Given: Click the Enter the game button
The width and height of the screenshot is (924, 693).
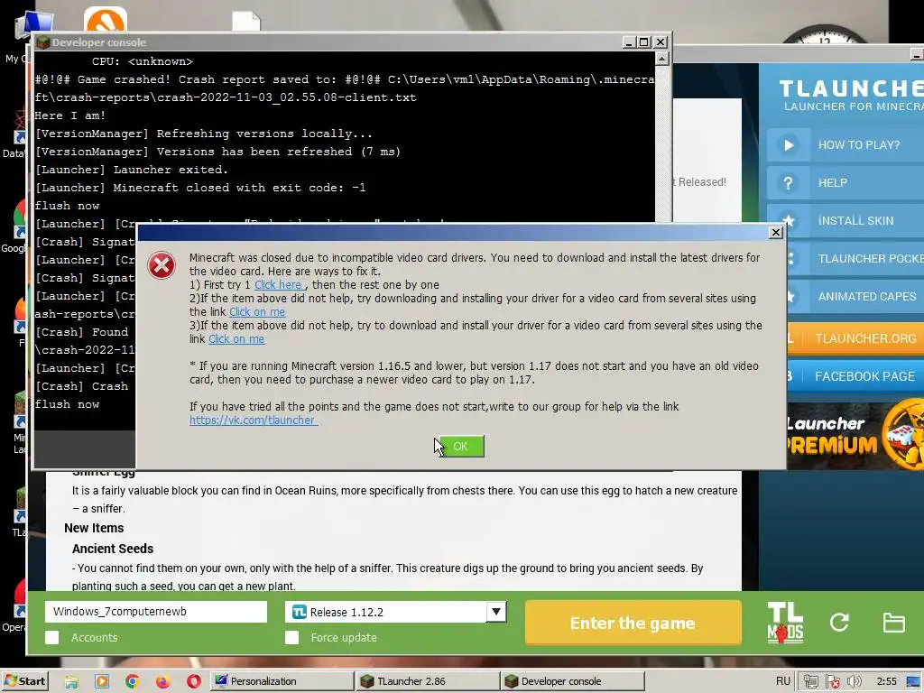Looking at the screenshot, I should click(633, 623).
